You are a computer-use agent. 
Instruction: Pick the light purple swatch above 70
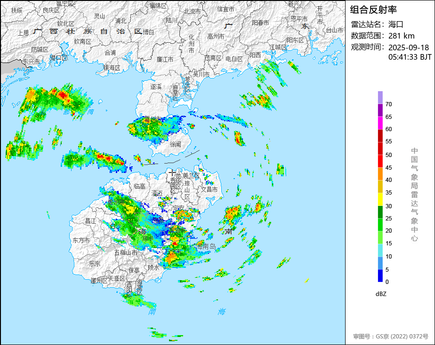click(380, 97)
